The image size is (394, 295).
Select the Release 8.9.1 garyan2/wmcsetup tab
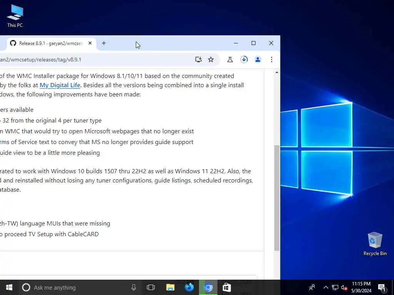51,43
